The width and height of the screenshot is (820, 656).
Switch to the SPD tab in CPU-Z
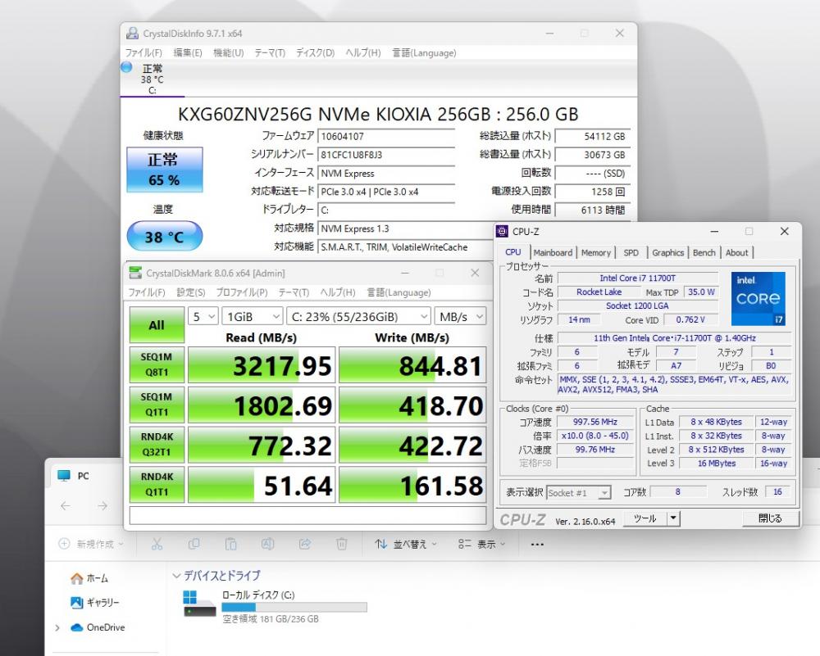(631, 253)
